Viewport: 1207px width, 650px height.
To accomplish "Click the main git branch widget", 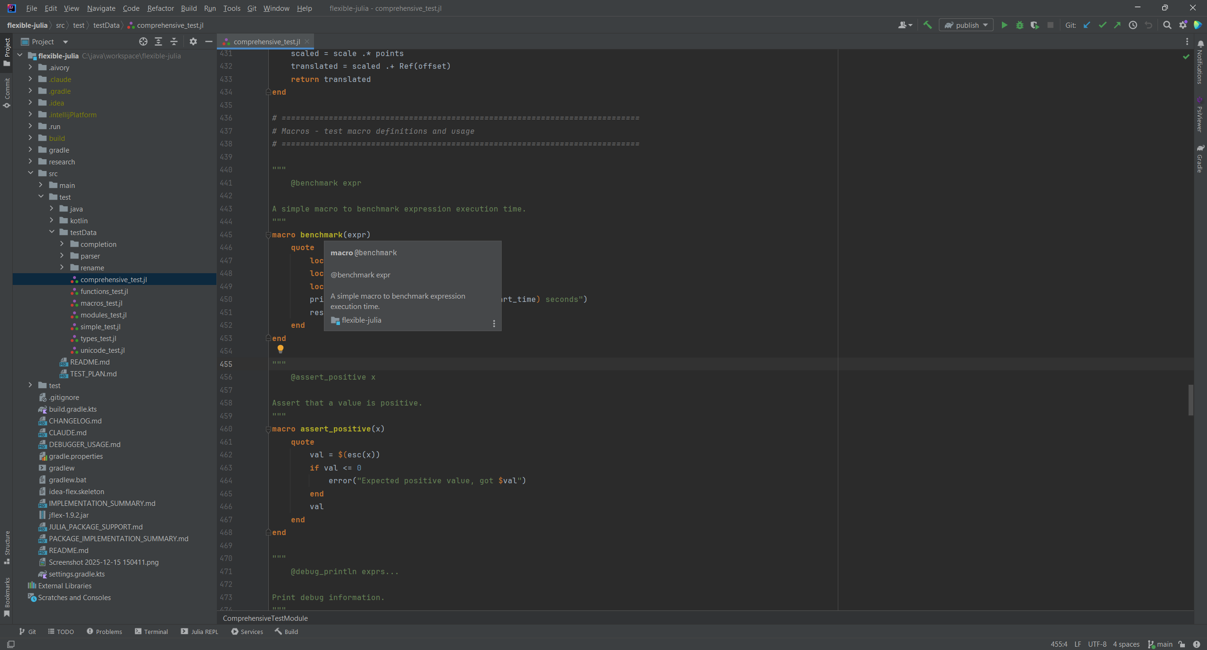I will click(1160, 644).
